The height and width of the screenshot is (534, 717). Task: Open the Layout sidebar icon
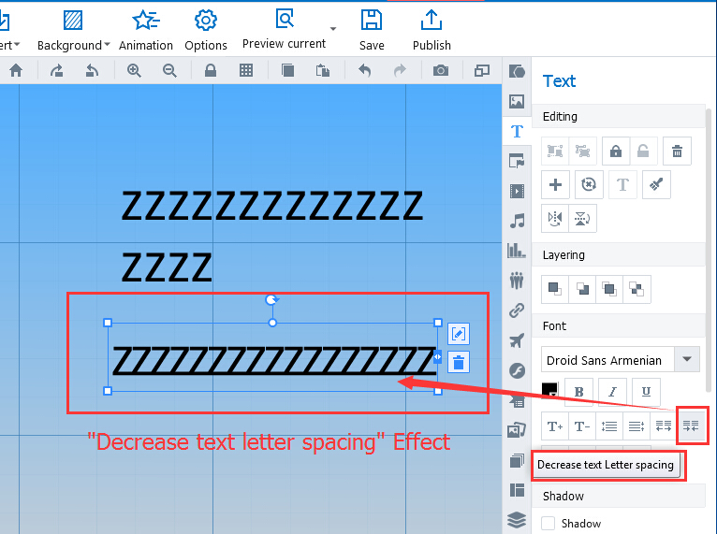pyautogui.click(x=517, y=490)
